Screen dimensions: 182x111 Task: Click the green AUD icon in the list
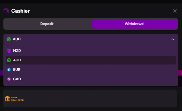tap(9, 60)
